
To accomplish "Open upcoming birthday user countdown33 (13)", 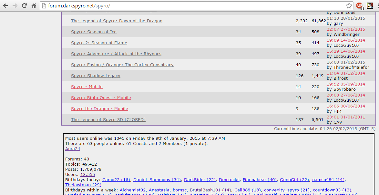I will (x=332, y=190).
